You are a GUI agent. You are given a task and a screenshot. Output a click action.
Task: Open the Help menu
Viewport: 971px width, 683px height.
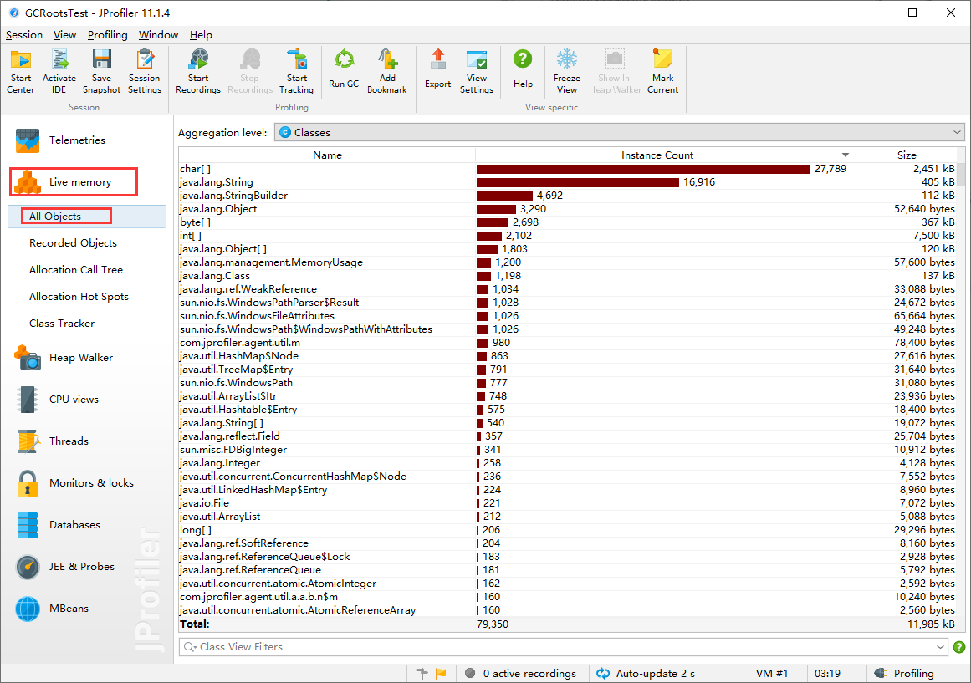201,35
